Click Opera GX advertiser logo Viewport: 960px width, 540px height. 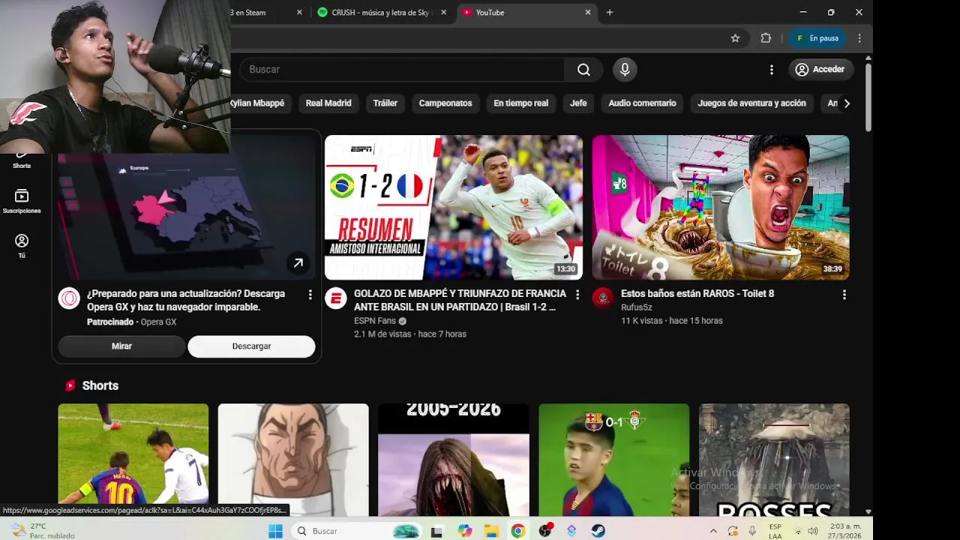click(x=69, y=298)
